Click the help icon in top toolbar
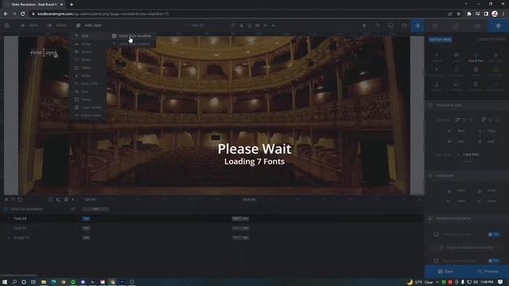Viewport: 509px width, 286px height. (404, 25)
